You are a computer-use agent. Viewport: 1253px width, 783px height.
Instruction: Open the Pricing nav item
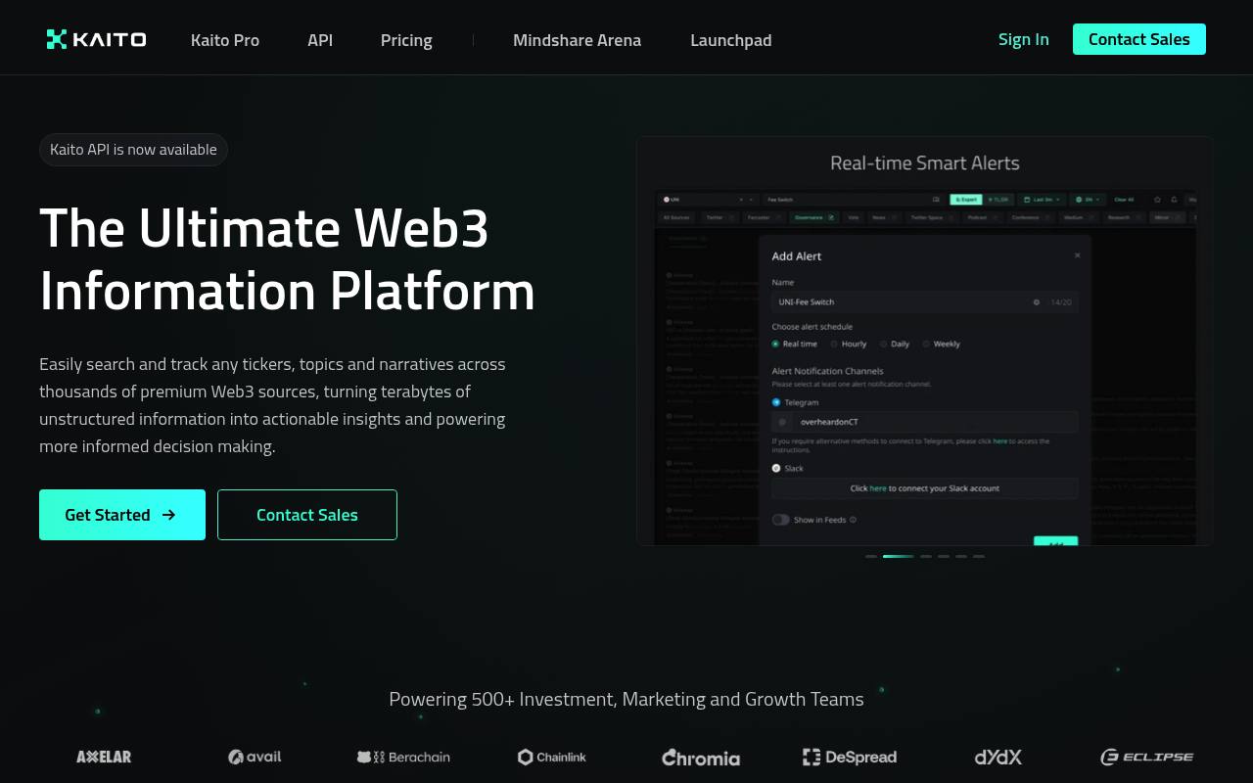406,40
